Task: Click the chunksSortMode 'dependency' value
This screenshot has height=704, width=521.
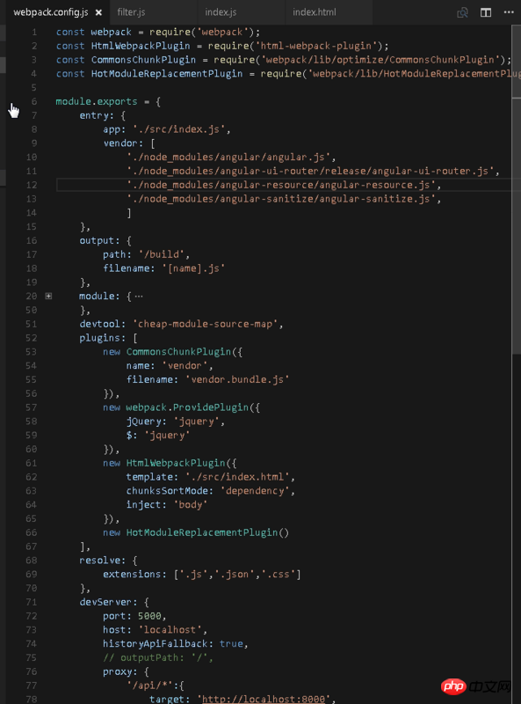Action: pyautogui.click(x=255, y=491)
